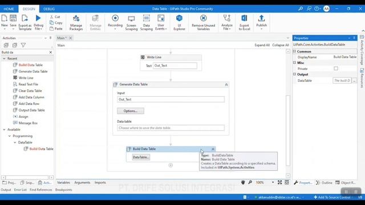Image resolution: width=365 pixels, height=205 pixels.
Task: Collapse the Build Data Table activity
Action: click(213, 149)
